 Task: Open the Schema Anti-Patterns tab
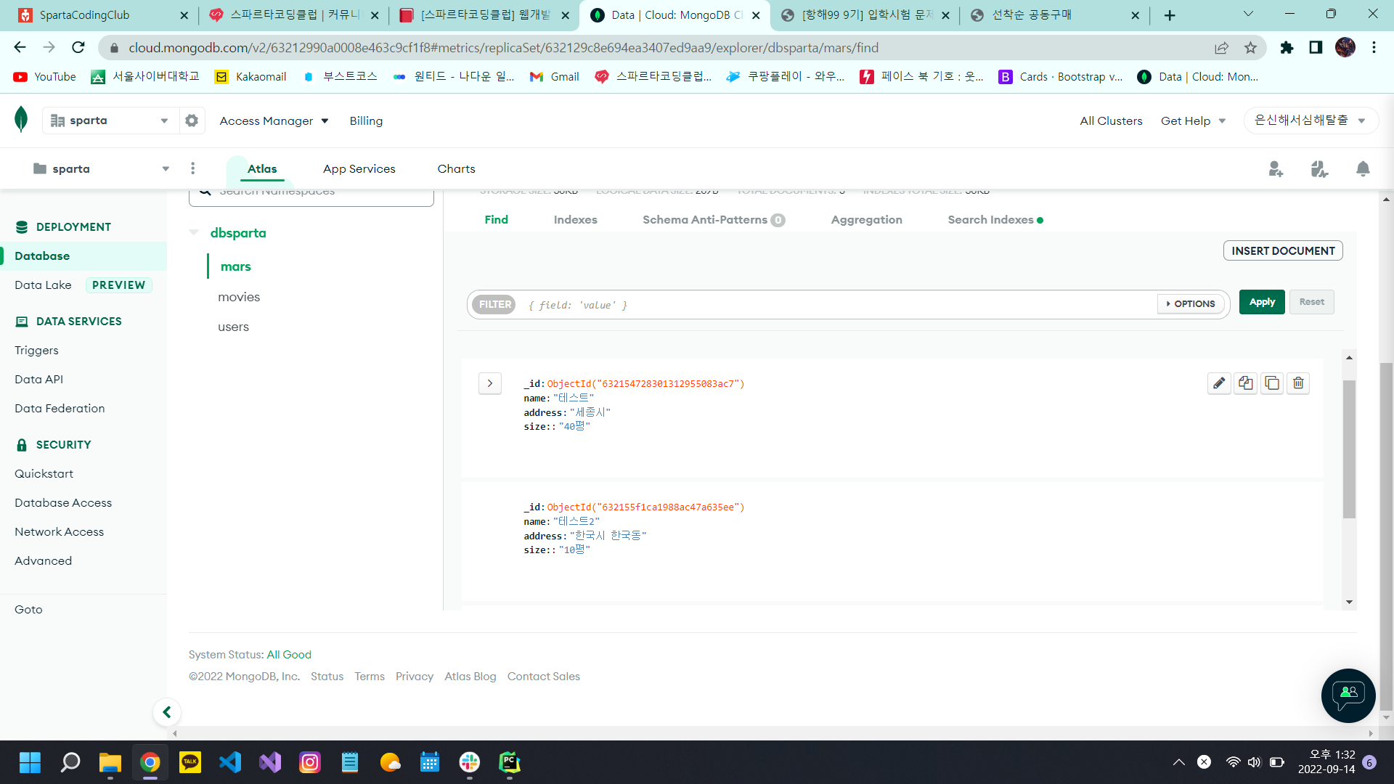(714, 220)
